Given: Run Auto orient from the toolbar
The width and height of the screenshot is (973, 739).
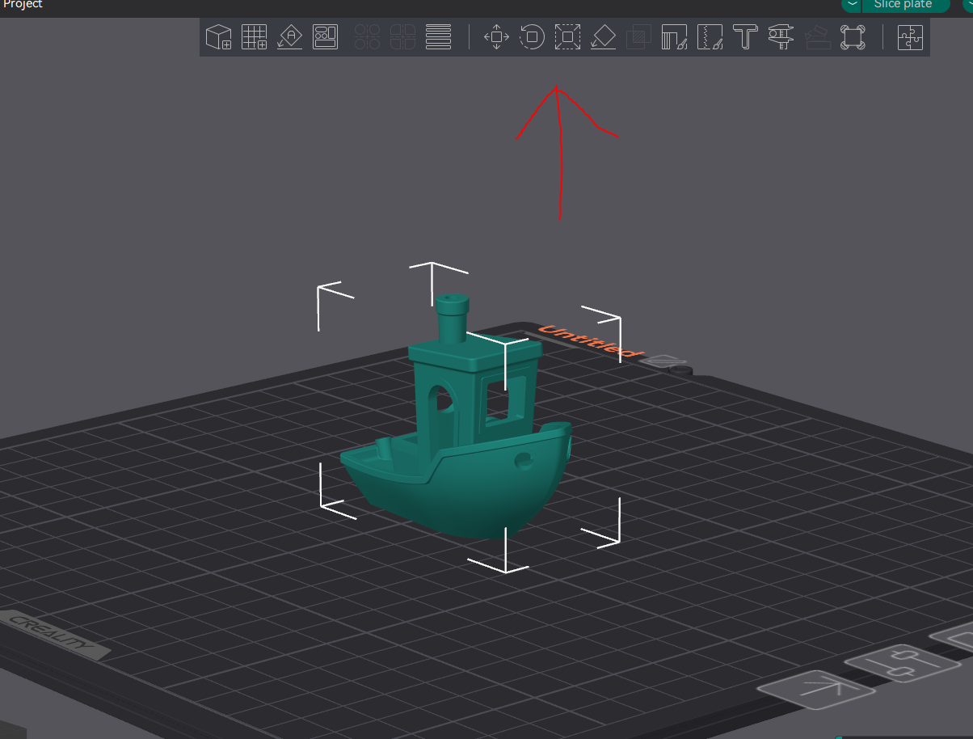Looking at the screenshot, I should pos(289,37).
